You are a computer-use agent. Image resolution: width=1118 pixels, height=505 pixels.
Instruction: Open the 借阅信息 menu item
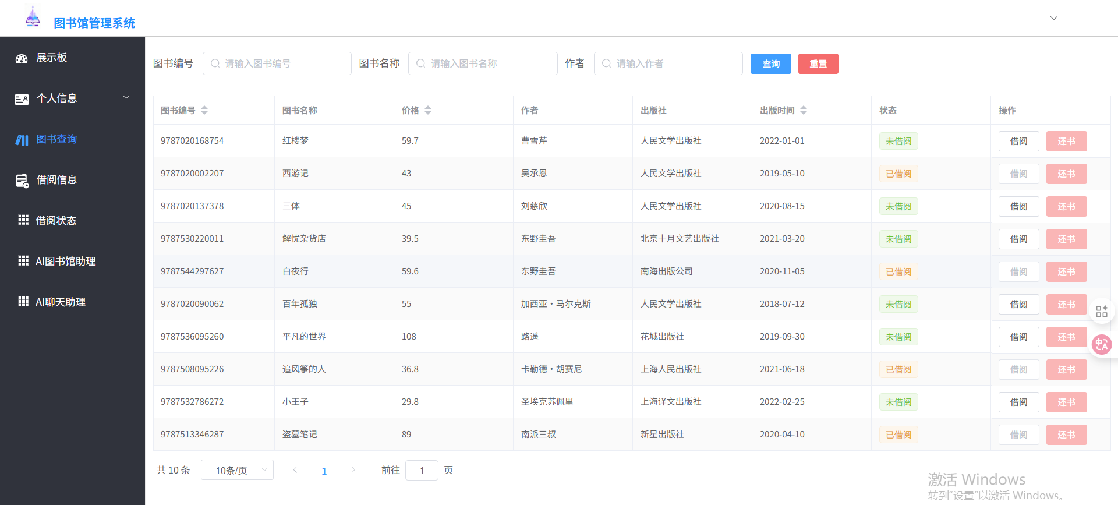(x=72, y=180)
